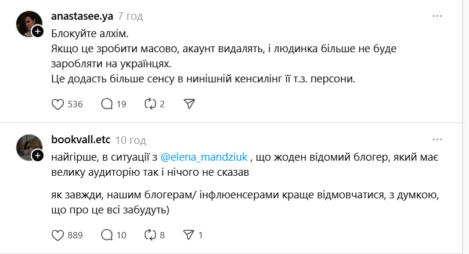
Task: Share the anastasee.ya post
Action: coord(189,104)
